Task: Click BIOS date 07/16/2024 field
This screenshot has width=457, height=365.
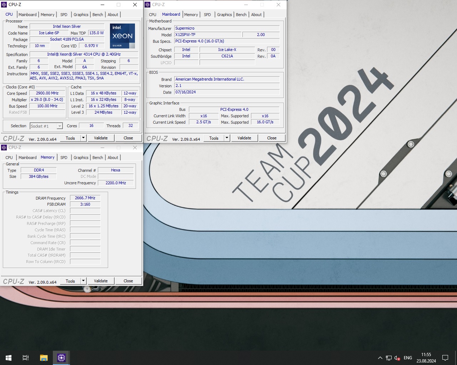Action: coord(227,92)
